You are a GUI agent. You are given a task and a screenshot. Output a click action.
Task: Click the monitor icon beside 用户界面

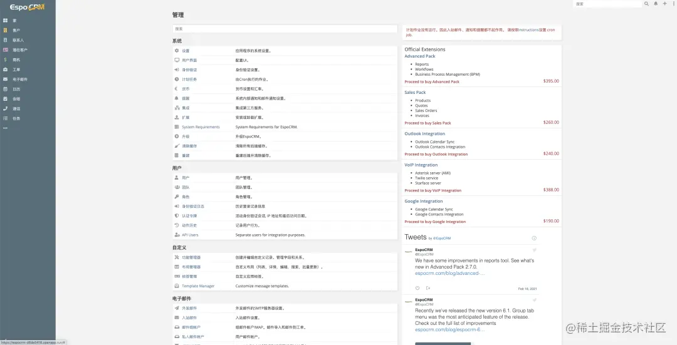coord(177,60)
